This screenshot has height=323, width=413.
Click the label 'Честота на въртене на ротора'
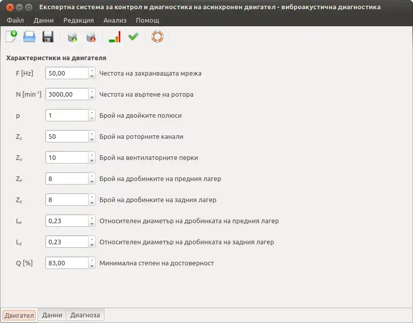coord(146,95)
